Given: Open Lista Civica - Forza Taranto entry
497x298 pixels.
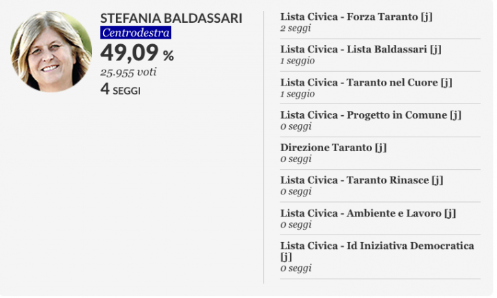Looking at the screenshot, I should (x=356, y=17).
